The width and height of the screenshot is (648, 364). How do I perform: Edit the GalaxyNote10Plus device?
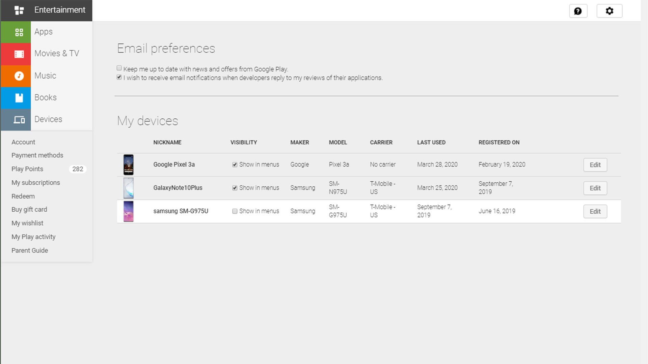click(x=595, y=188)
